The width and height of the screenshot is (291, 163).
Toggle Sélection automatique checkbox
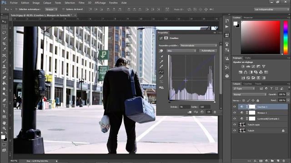pyautogui.click(x=16, y=9)
